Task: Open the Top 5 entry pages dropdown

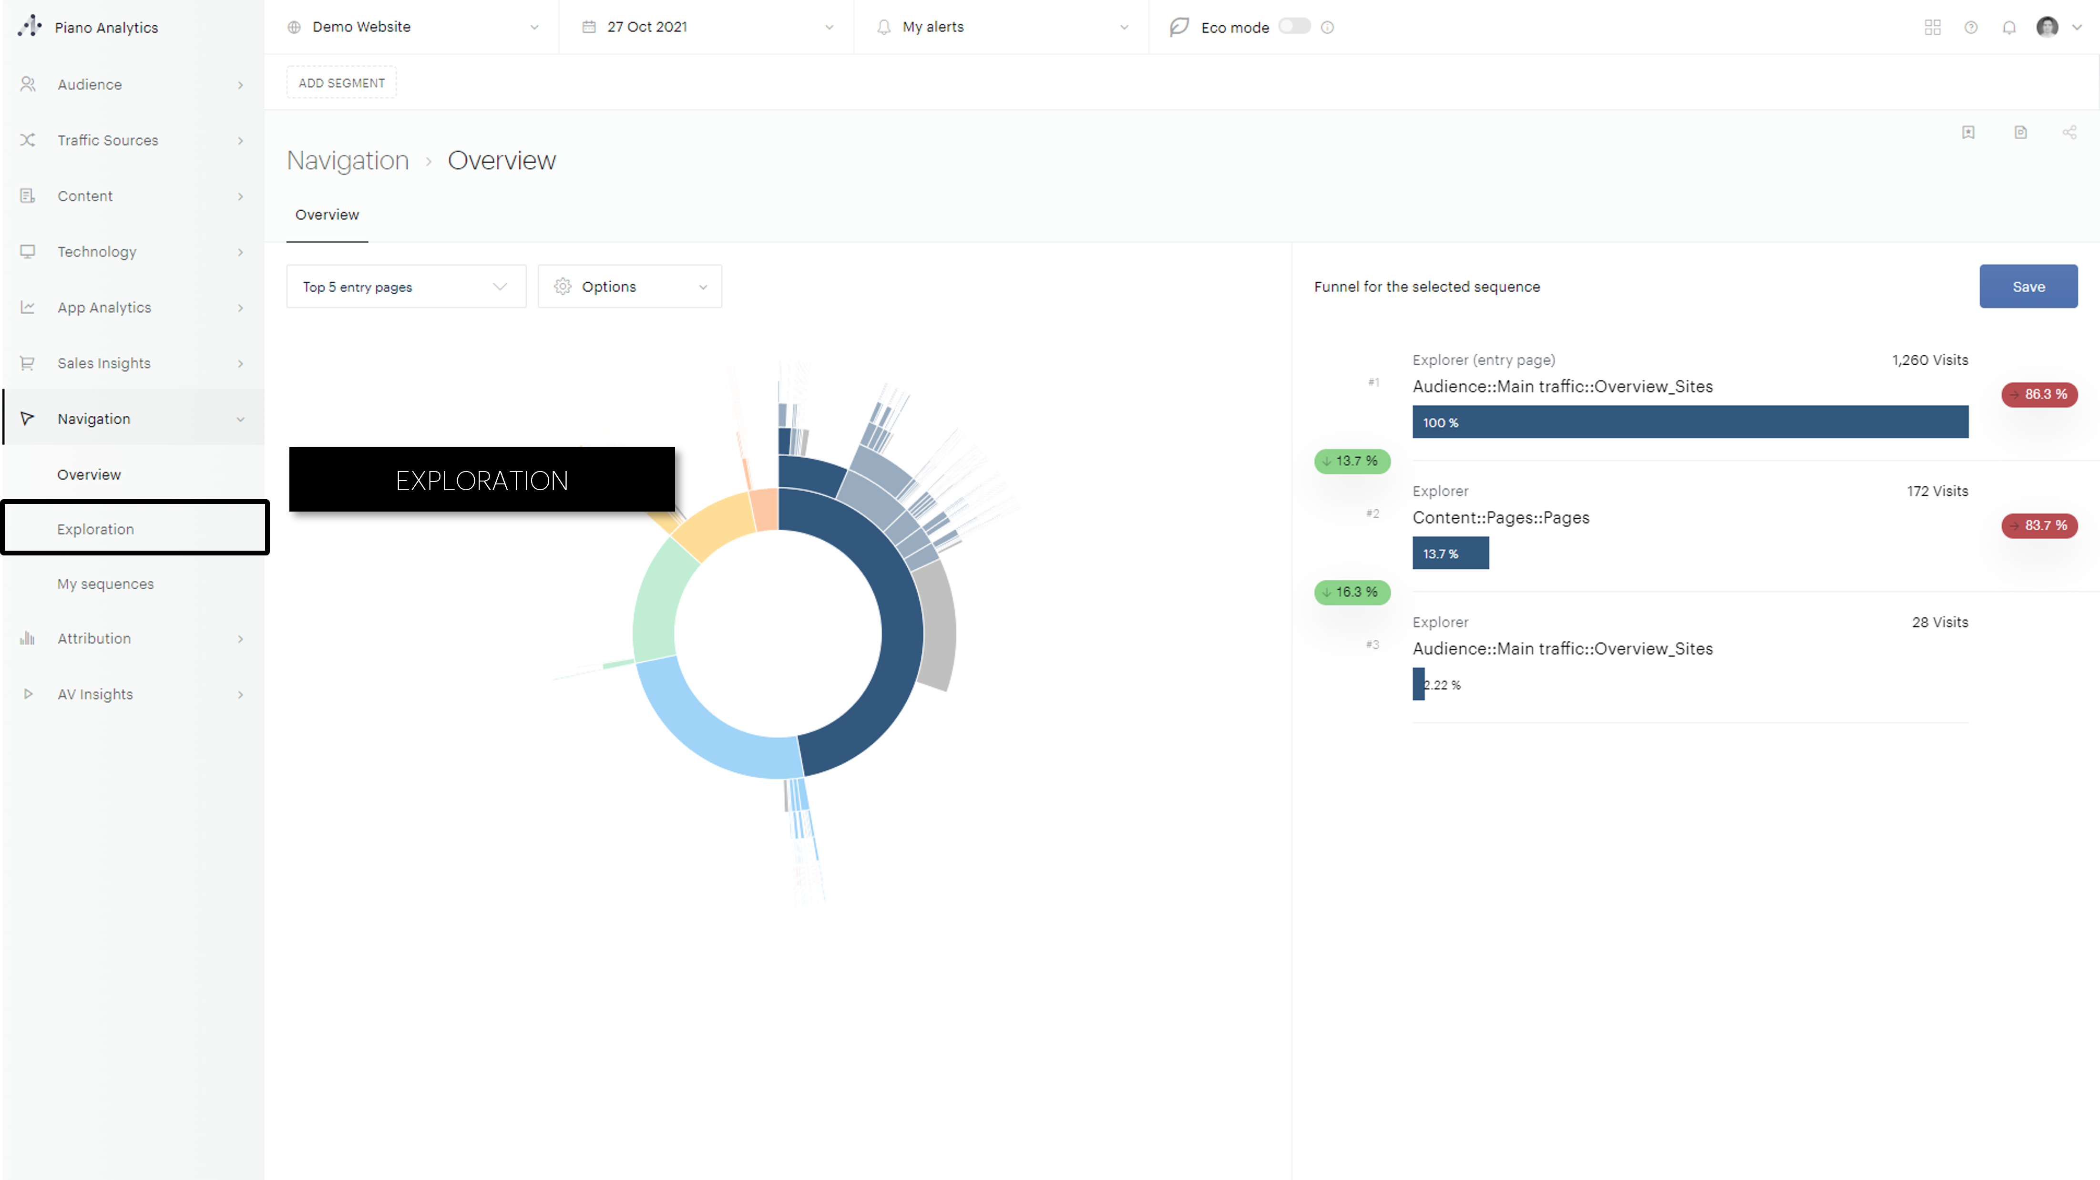Action: pos(405,286)
